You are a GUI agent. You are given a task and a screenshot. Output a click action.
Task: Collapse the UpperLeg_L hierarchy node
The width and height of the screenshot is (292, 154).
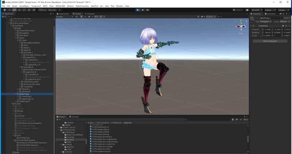coord(15,94)
